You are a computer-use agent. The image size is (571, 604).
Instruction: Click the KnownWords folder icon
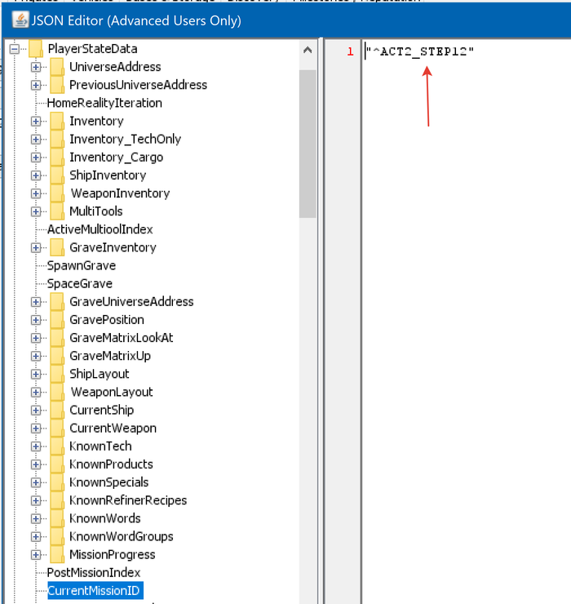(57, 519)
